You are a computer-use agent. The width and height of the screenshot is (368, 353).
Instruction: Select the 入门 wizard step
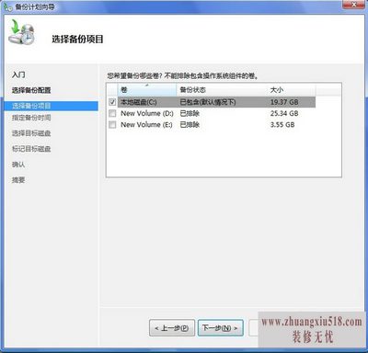[18, 74]
